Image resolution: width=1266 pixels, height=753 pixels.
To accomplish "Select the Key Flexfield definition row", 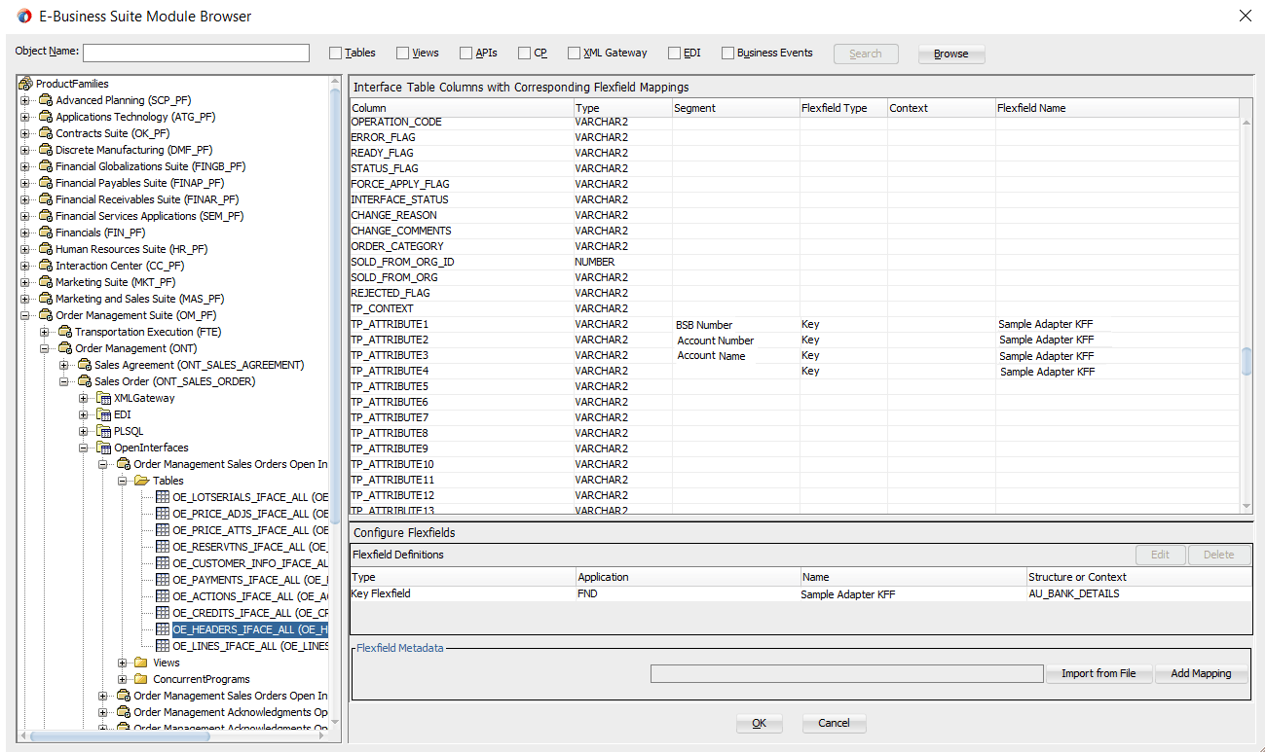I will [x=801, y=593].
